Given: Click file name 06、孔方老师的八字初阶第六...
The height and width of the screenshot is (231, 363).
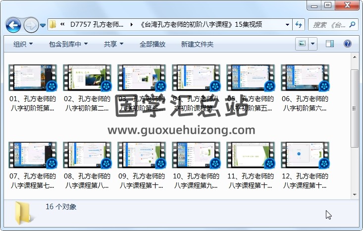Looking at the screenshot, I should coord(305,103).
